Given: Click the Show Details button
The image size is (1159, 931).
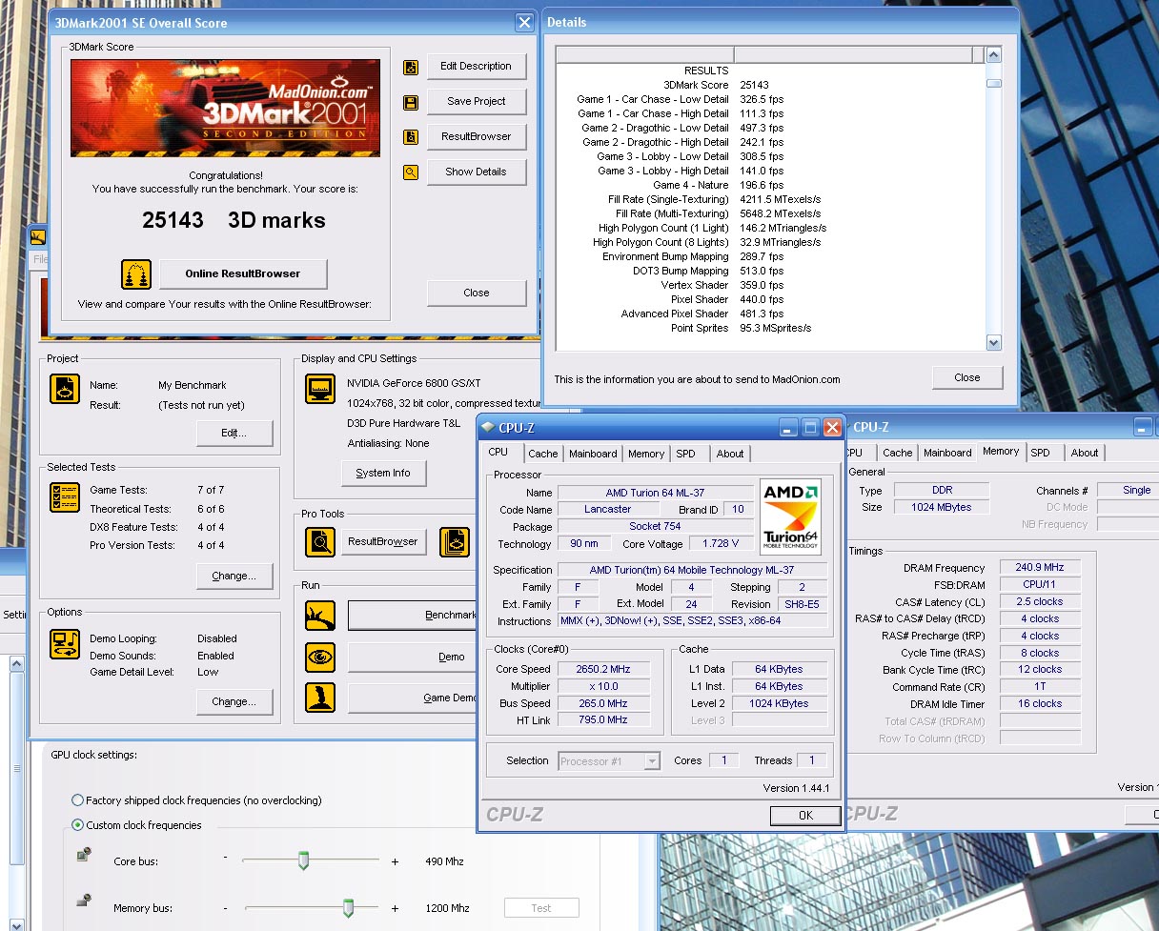Looking at the screenshot, I should [x=477, y=172].
